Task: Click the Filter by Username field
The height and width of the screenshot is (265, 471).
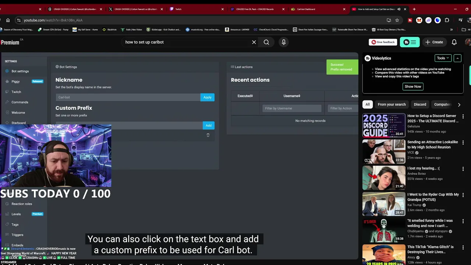Action: click(x=292, y=108)
